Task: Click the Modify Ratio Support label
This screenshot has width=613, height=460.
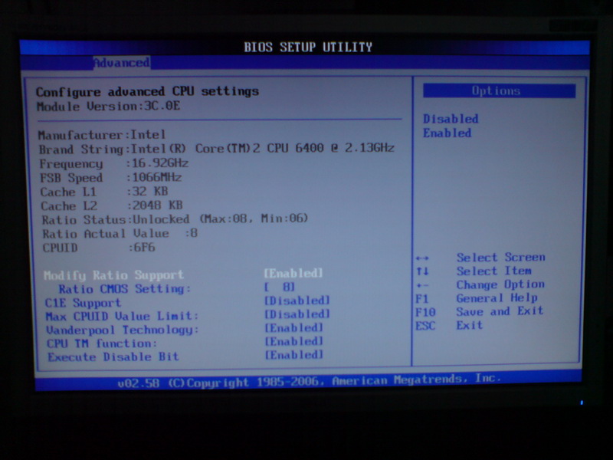Action: [x=113, y=274]
